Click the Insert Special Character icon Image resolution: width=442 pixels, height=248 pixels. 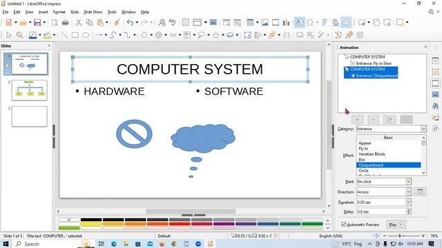click(x=310, y=23)
